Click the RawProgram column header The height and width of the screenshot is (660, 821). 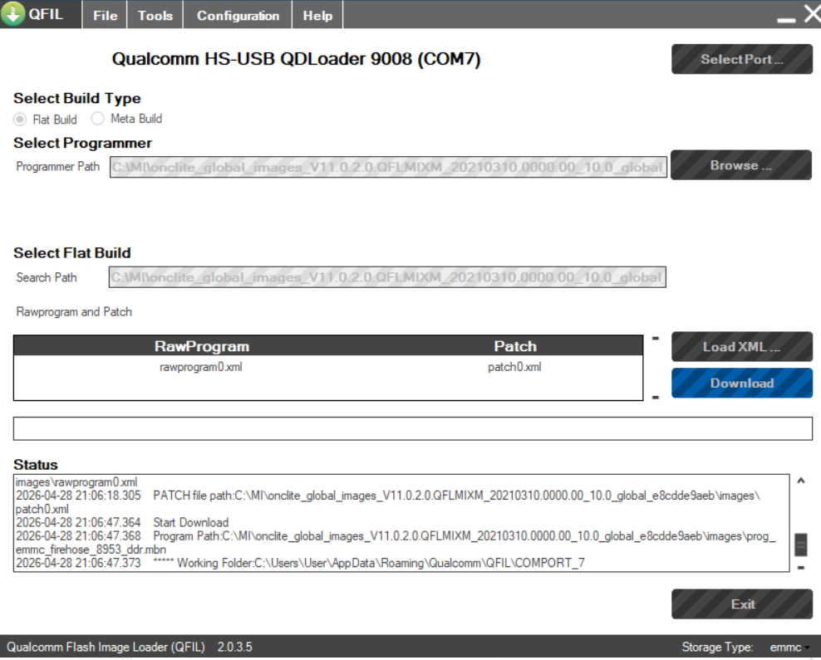pyautogui.click(x=202, y=346)
